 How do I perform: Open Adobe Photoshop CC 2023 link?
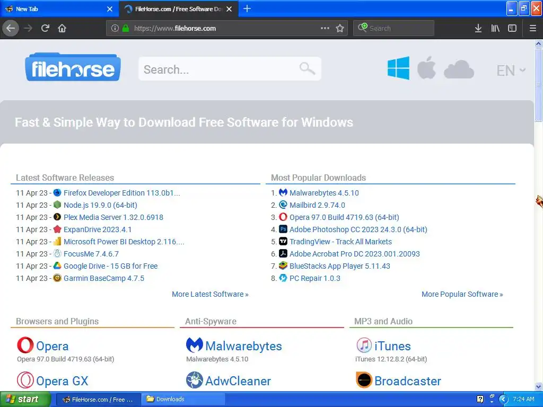click(358, 229)
